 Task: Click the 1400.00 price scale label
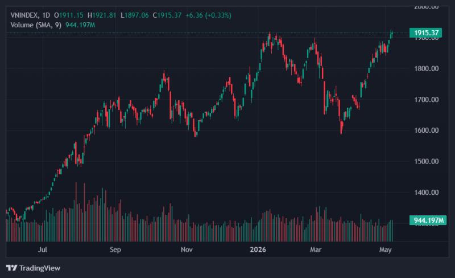[x=426, y=192]
